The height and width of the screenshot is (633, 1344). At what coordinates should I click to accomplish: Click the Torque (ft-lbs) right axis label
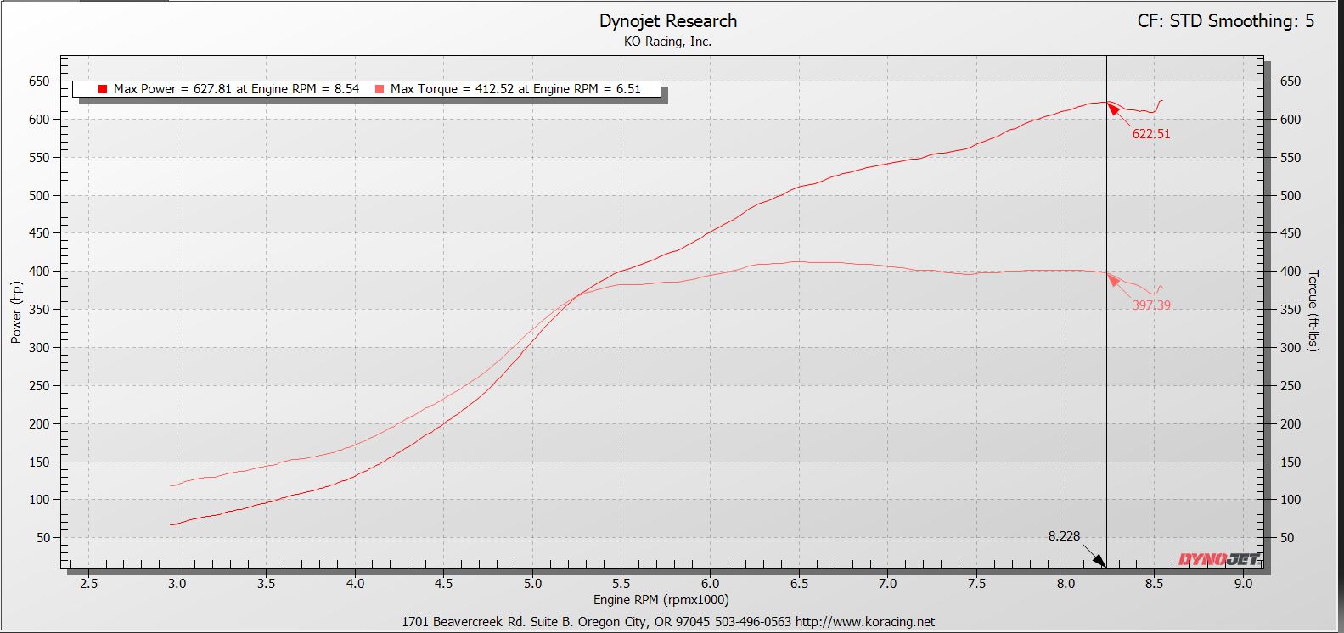tap(1314, 311)
